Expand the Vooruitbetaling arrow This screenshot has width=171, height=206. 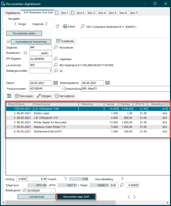click(122, 178)
